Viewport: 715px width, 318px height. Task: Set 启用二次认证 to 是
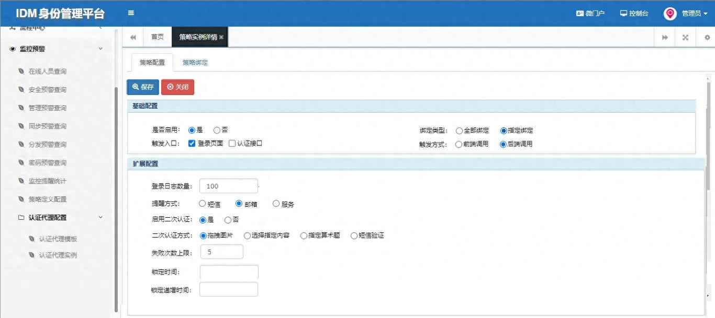[203, 220]
